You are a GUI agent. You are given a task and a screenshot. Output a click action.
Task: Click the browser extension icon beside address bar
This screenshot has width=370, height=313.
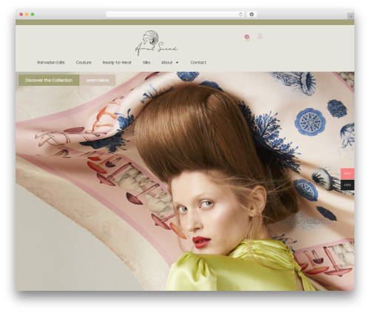tap(252, 15)
